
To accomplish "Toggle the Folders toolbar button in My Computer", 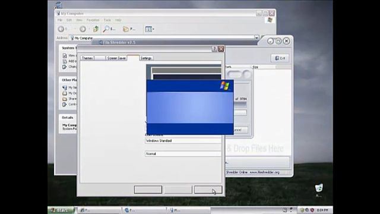I will [x=129, y=29].
